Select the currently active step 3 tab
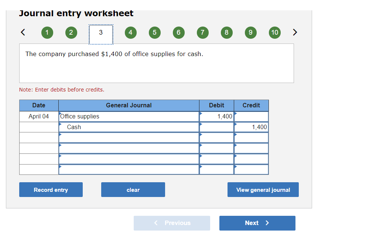Screen dimensions: 383x249 tap(101, 32)
